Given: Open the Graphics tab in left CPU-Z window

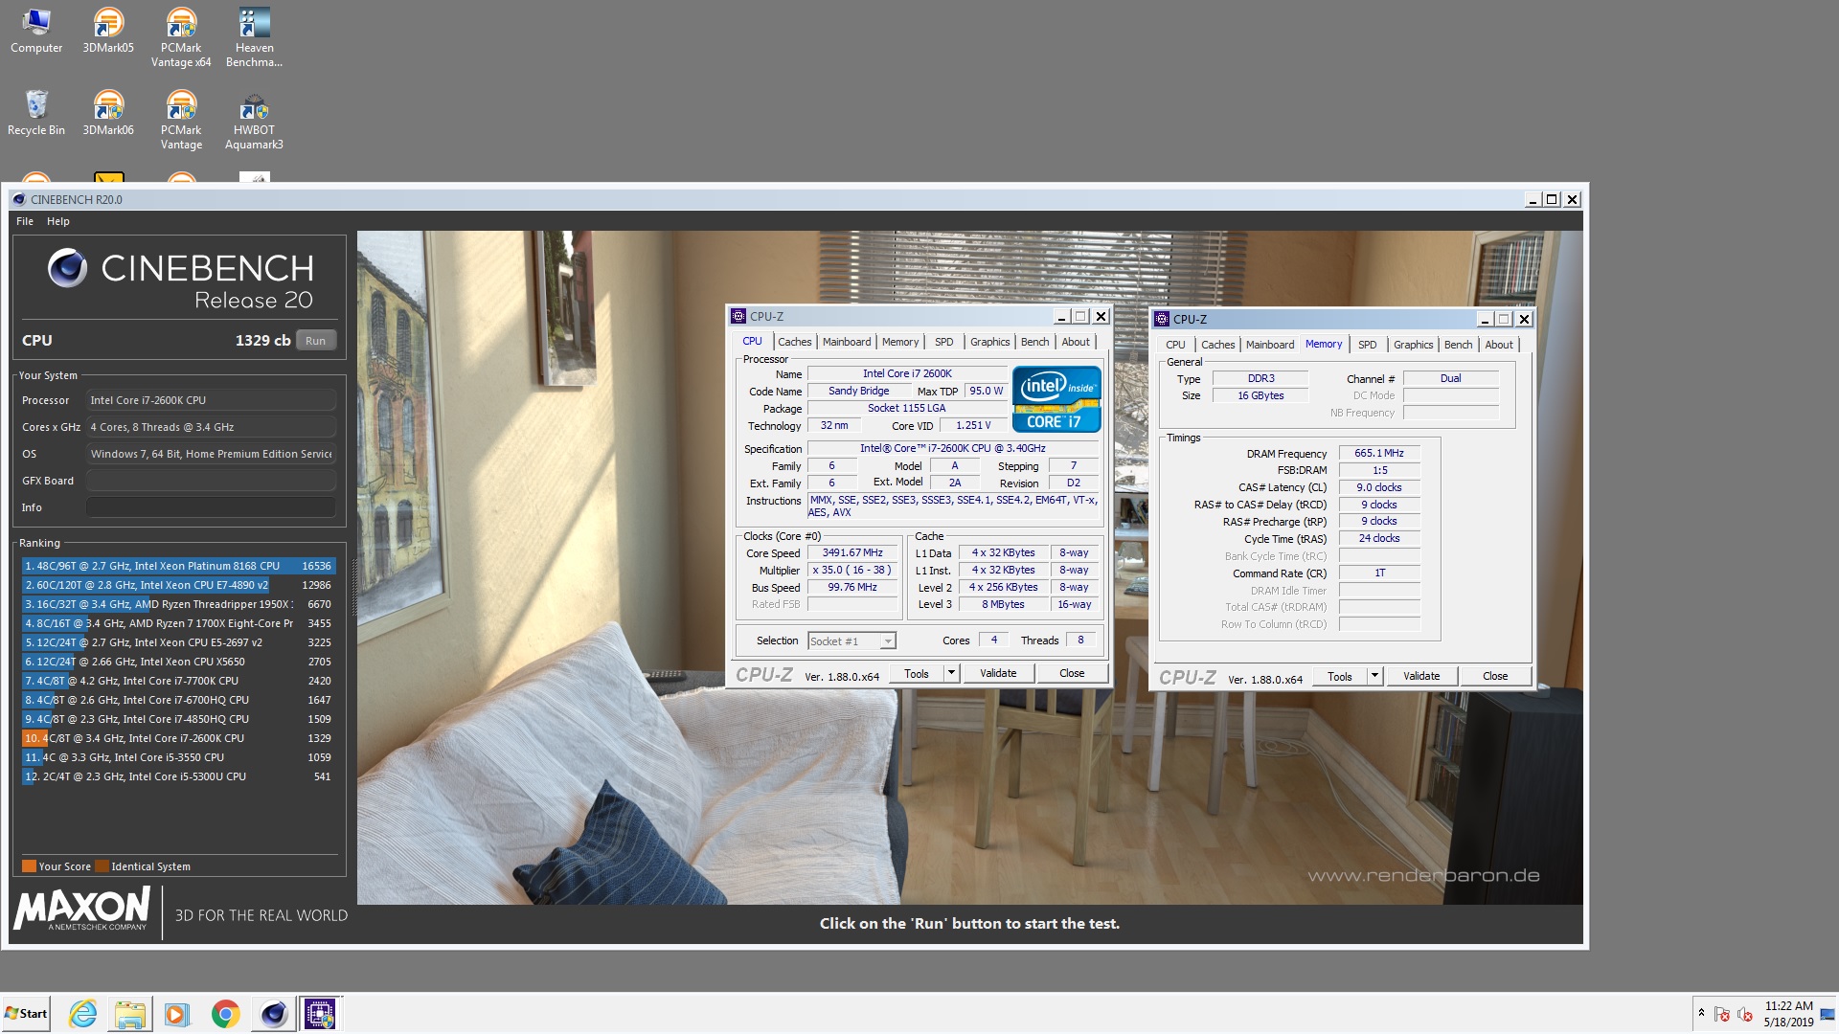Looking at the screenshot, I should coord(990,342).
